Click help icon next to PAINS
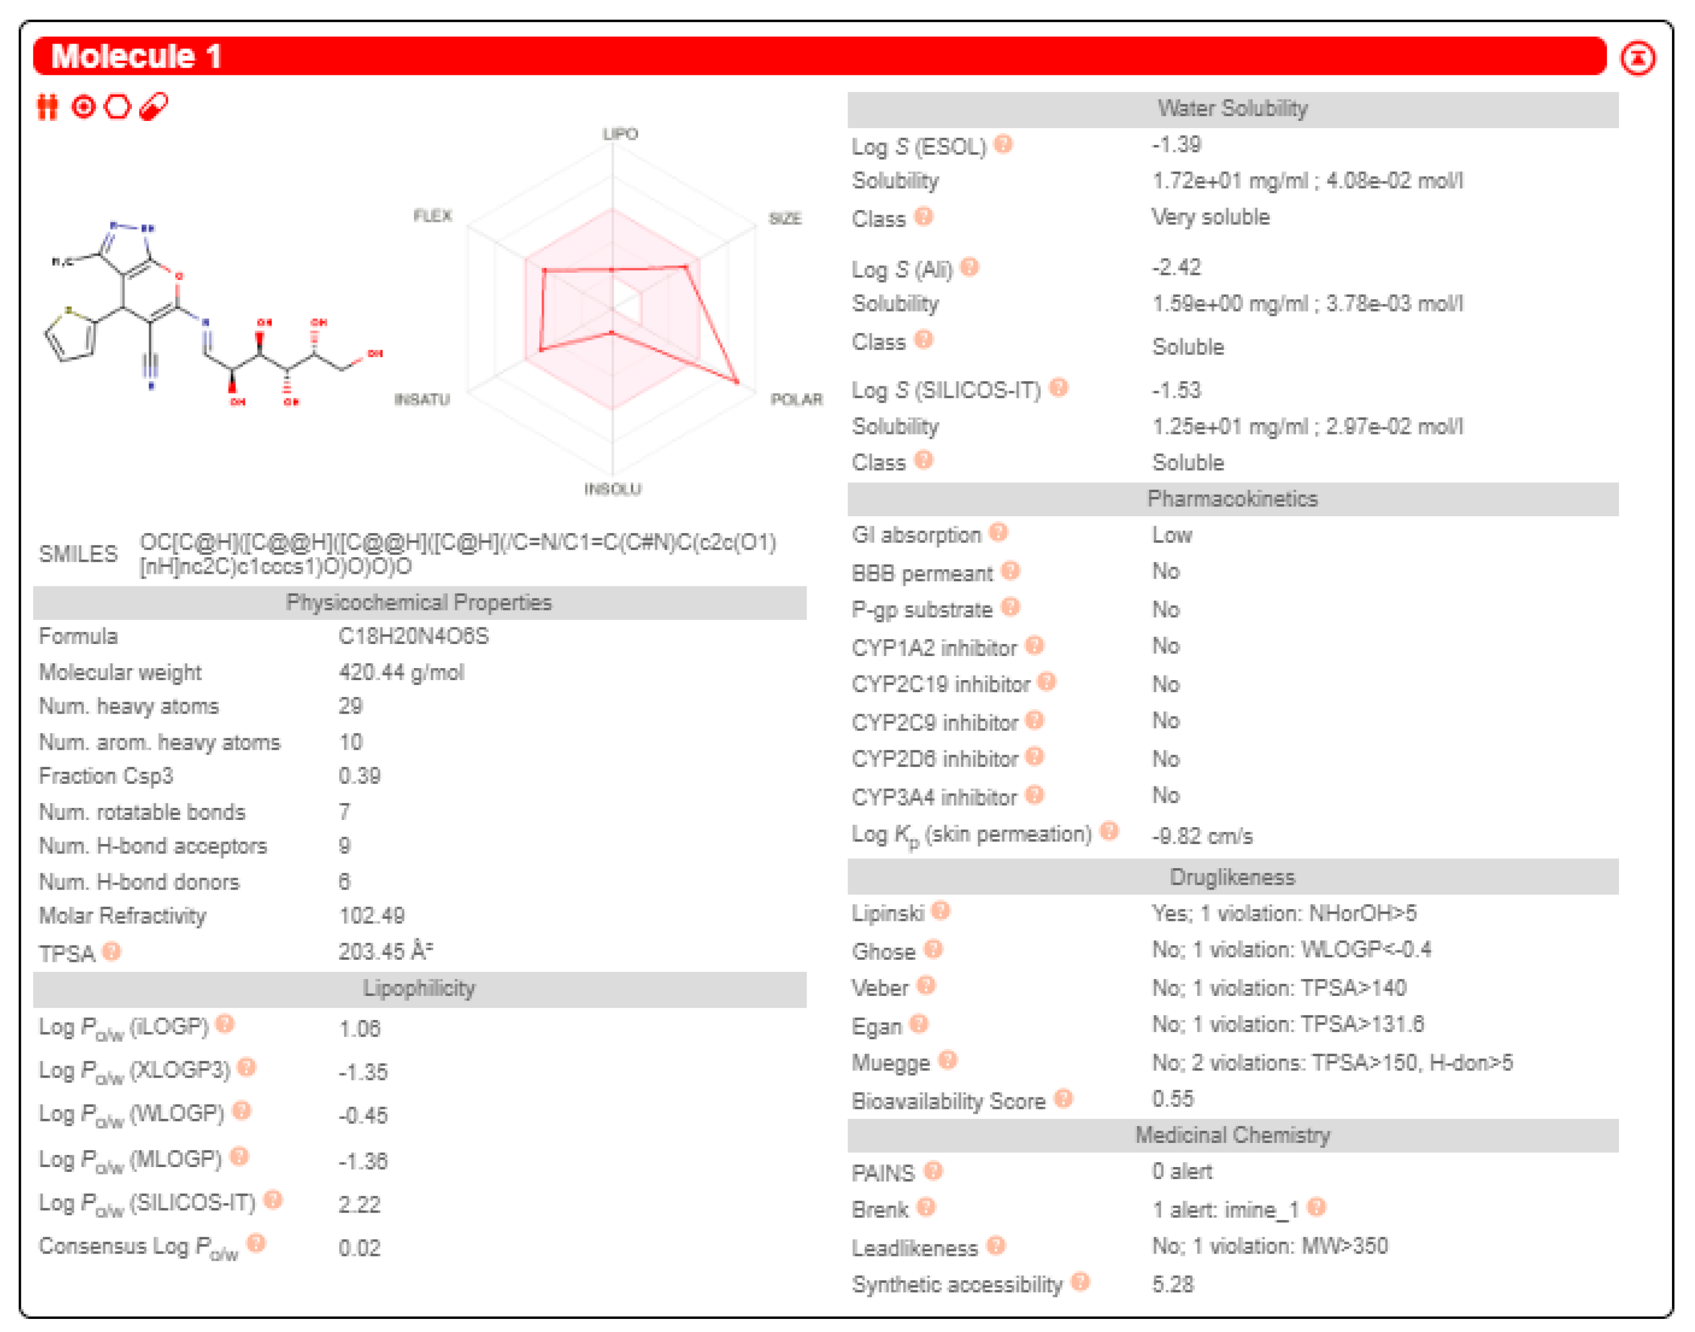This screenshot has width=1695, height=1332. click(x=933, y=1171)
